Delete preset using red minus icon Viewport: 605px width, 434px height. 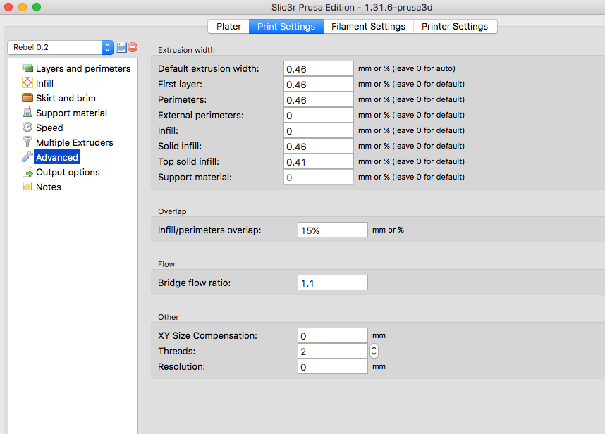click(133, 47)
